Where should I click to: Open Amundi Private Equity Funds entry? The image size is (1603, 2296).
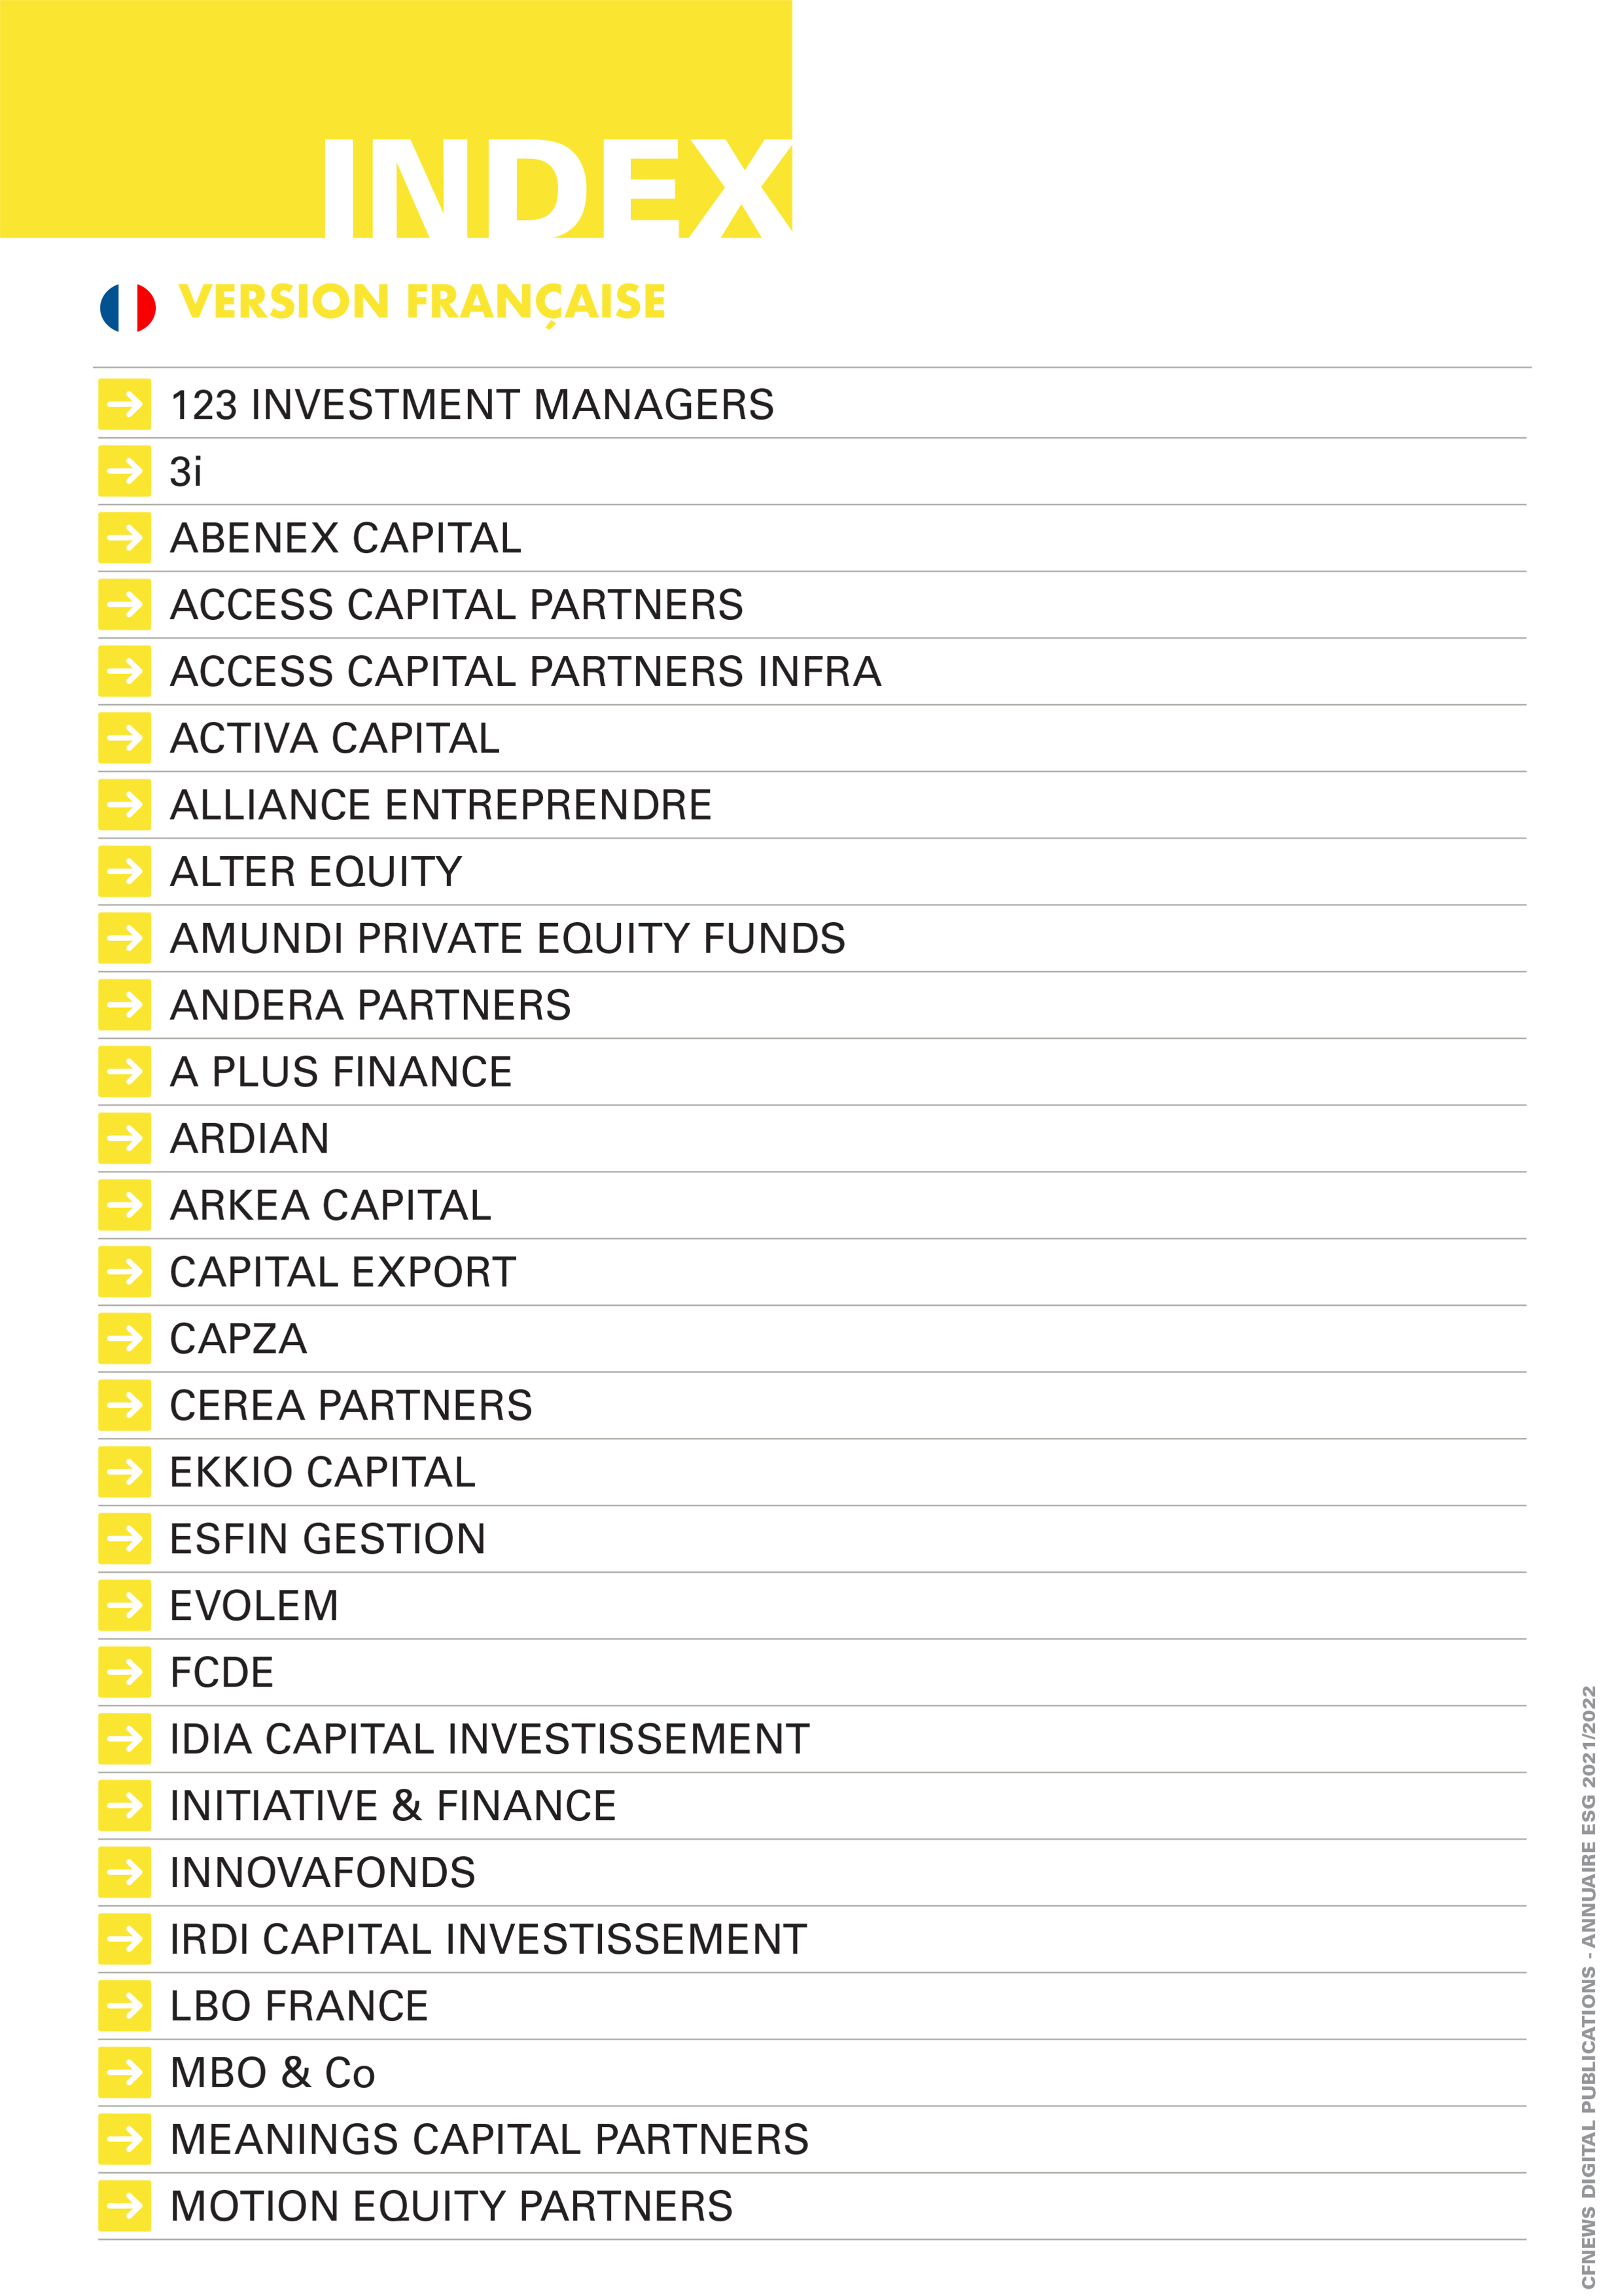[x=508, y=938]
